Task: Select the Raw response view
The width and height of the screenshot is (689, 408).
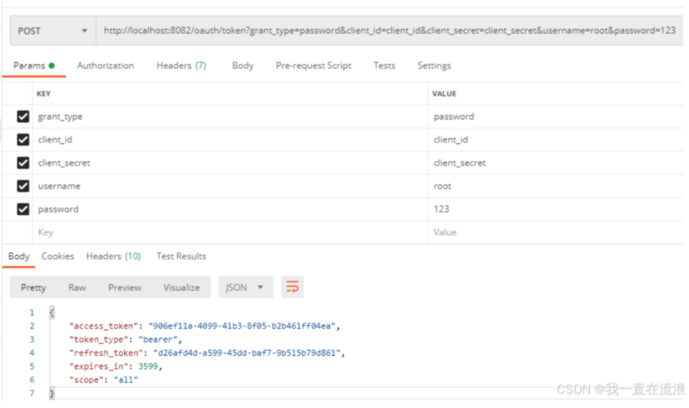Action: [x=77, y=288]
